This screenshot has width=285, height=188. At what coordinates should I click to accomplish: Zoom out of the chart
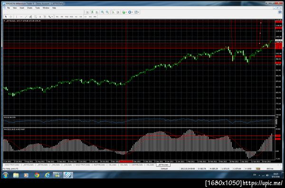[x=107, y=12]
